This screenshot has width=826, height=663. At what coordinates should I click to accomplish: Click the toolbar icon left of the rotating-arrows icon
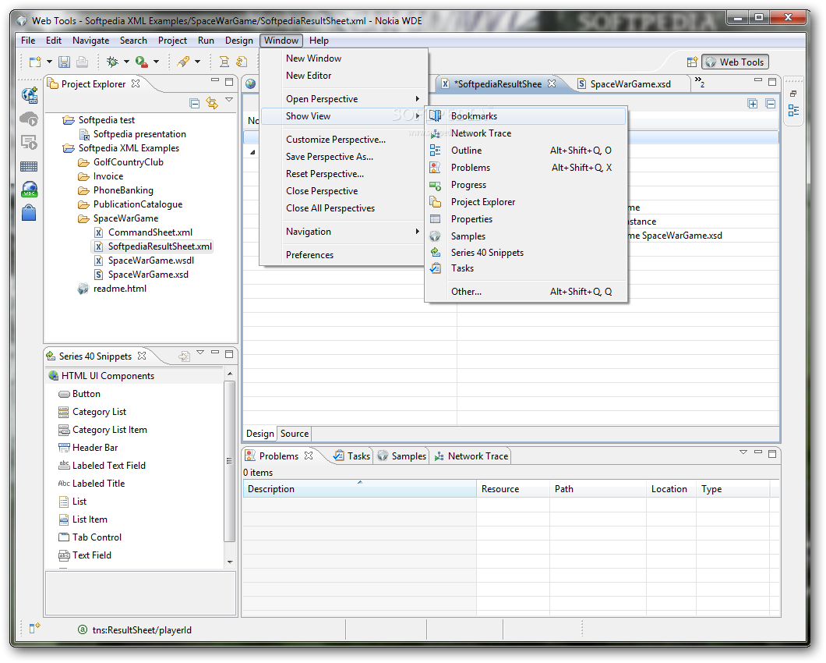pyautogui.click(x=224, y=62)
